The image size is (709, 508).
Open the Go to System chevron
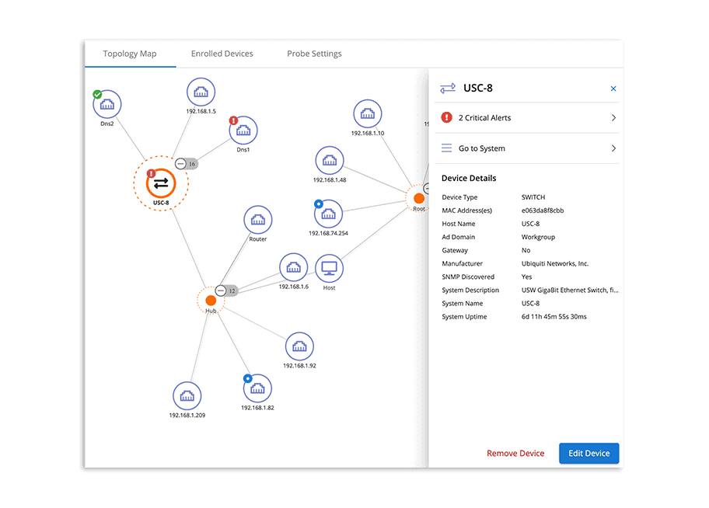(613, 148)
